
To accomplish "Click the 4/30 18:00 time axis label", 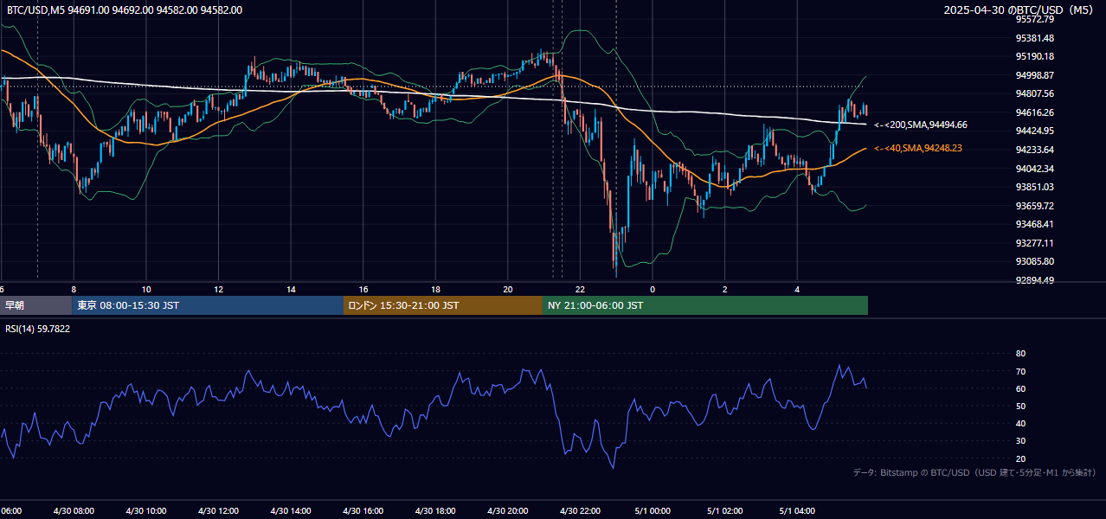I will pos(435,511).
